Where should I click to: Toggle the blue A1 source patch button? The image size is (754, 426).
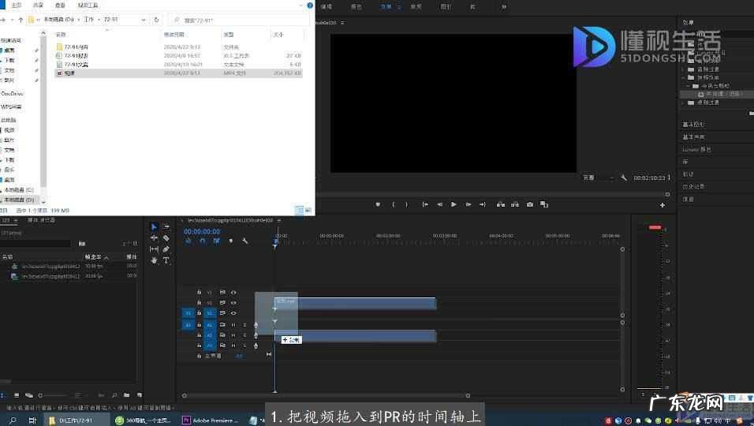point(188,324)
